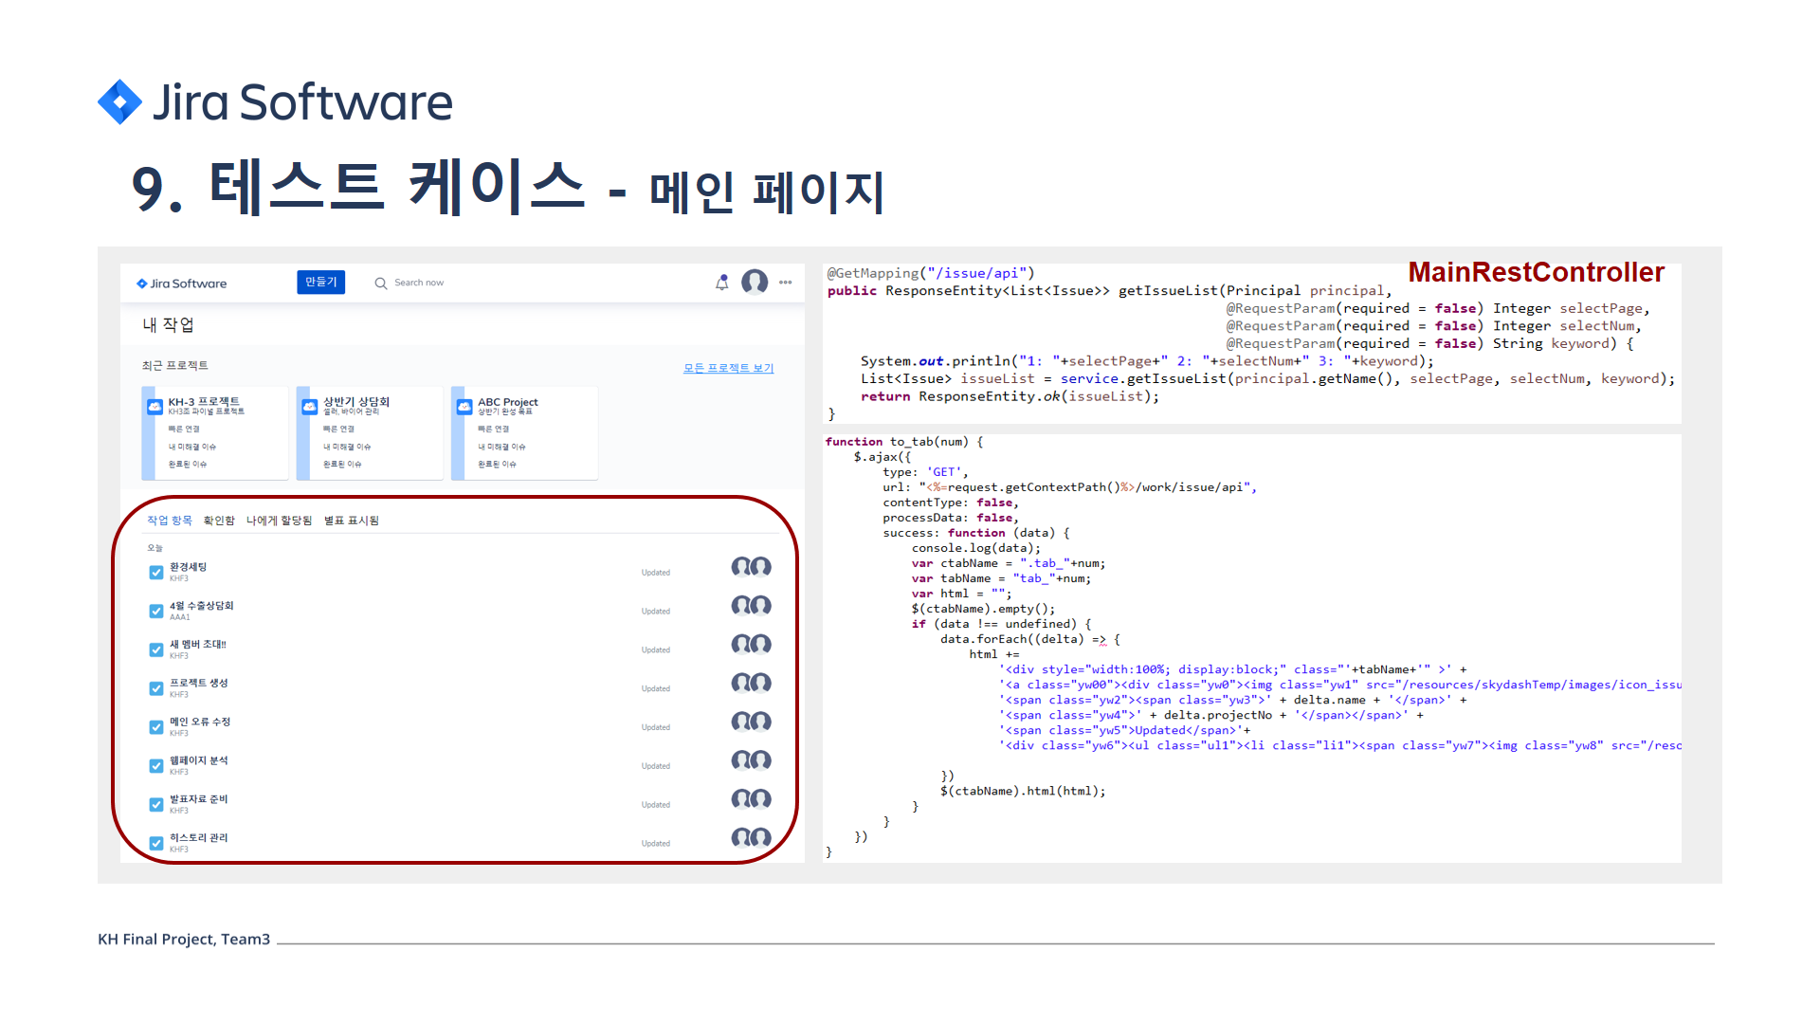Click the 상반기 상담회 project icon

[x=309, y=407]
